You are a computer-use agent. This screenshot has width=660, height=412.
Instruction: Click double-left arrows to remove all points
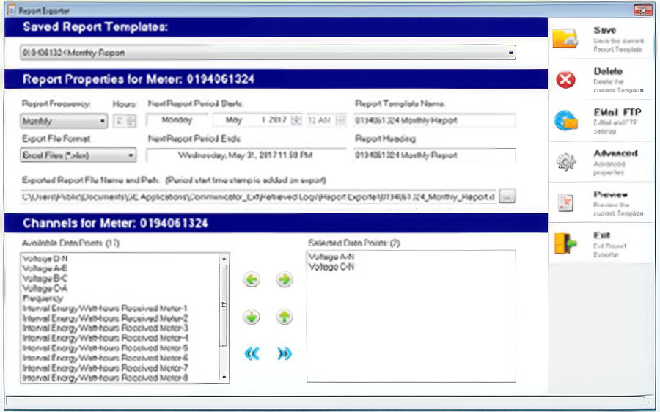click(252, 353)
